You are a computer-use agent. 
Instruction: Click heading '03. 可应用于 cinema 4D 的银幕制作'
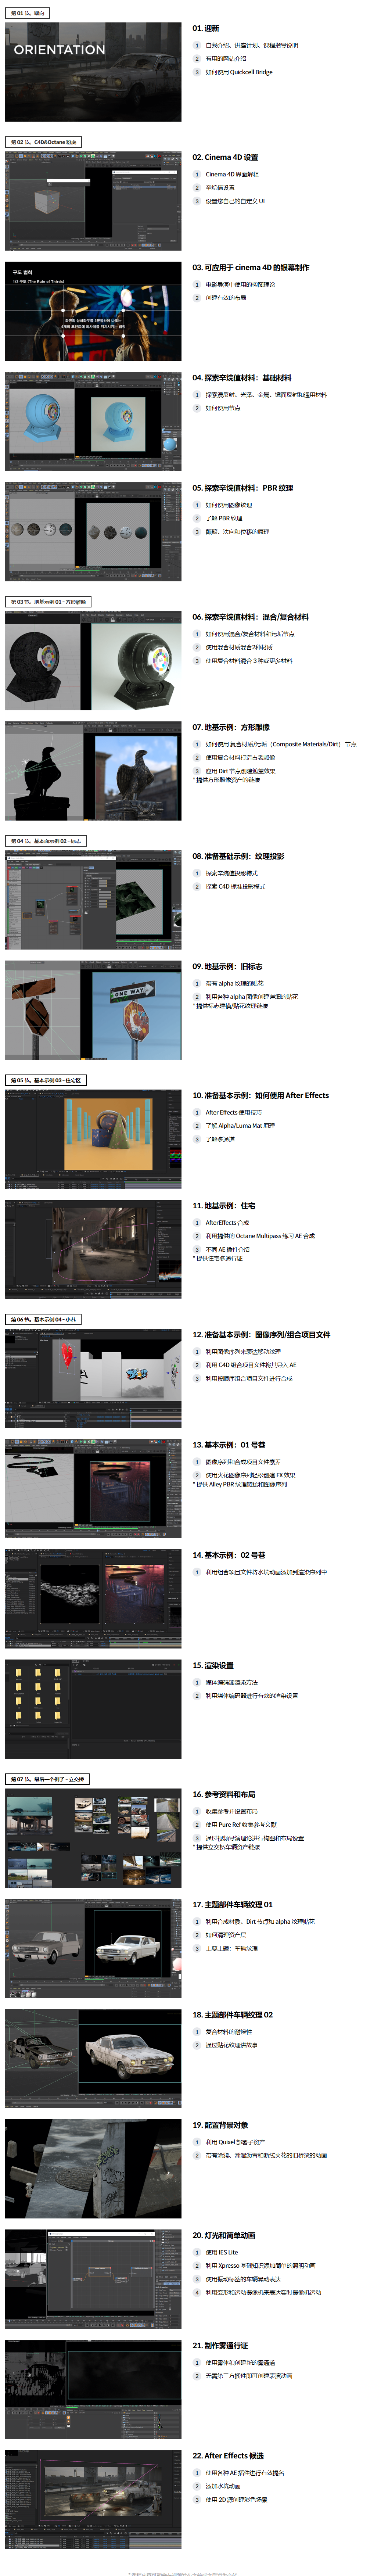251,267
